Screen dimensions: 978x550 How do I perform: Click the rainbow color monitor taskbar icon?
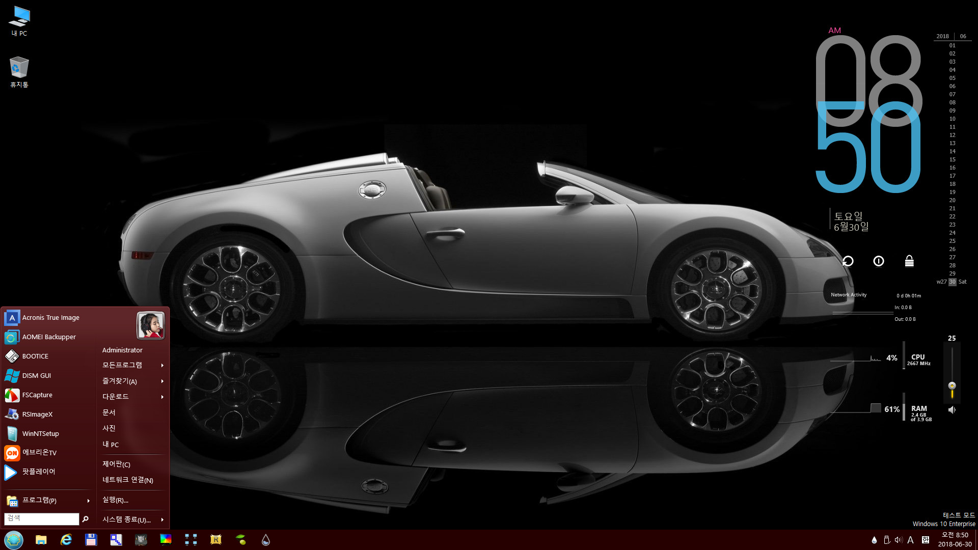coord(166,540)
